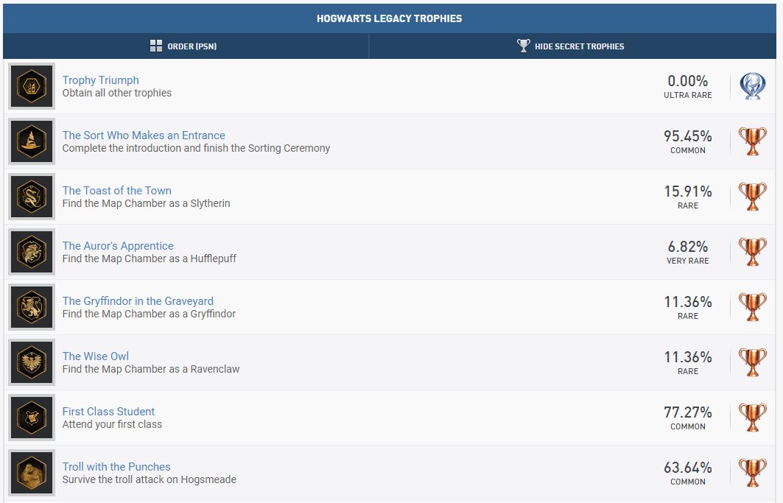Open The Wise Owl trophy link
Image resolution: width=783 pixels, height=503 pixels.
[95, 356]
